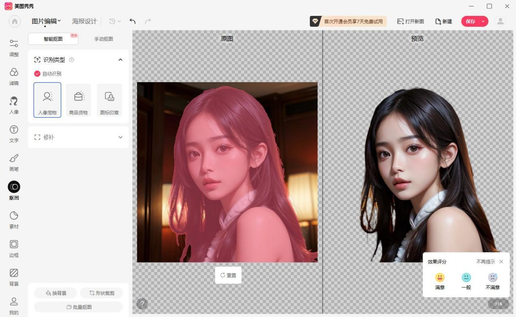
Task: Switch to 海报设计 poster design
Action: click(84, 21)
